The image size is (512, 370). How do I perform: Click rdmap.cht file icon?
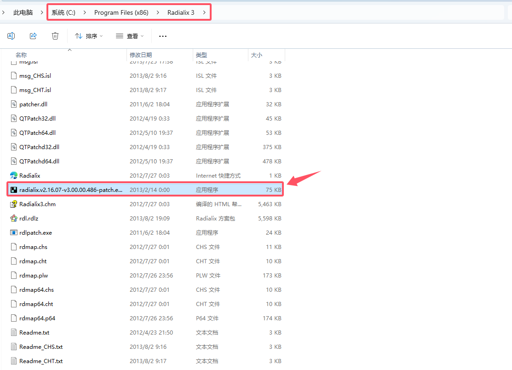[x=14, y=261]
